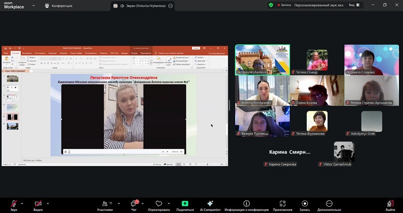Viewport: 403px width, 213px height.
Task: Select Kristina Bondarenko's video thumbnail
Action: (262, 91)
